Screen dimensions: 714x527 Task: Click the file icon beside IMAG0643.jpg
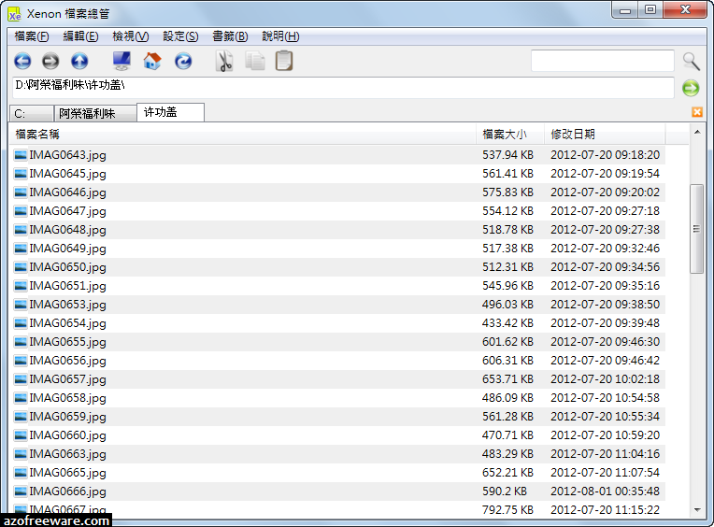pos(21,155)
